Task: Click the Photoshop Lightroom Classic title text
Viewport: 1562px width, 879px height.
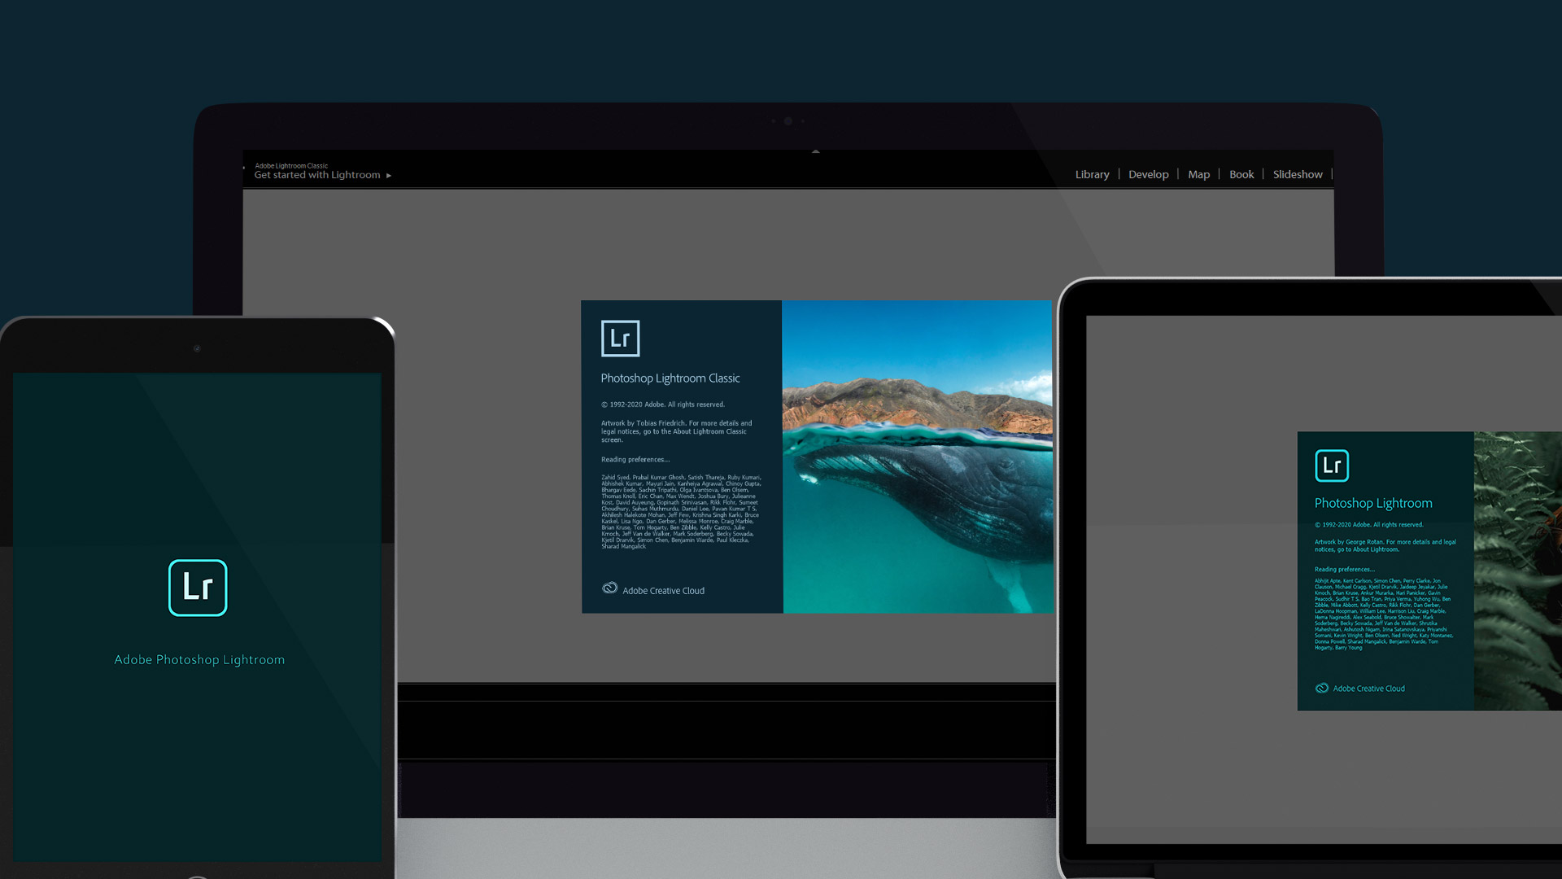Action: tap(670, 378)
